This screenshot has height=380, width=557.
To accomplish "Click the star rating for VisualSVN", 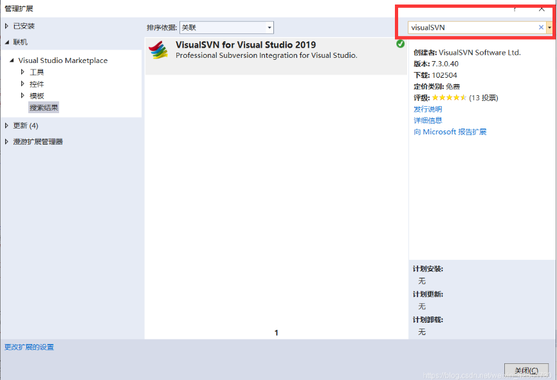I will coord(449,98).
